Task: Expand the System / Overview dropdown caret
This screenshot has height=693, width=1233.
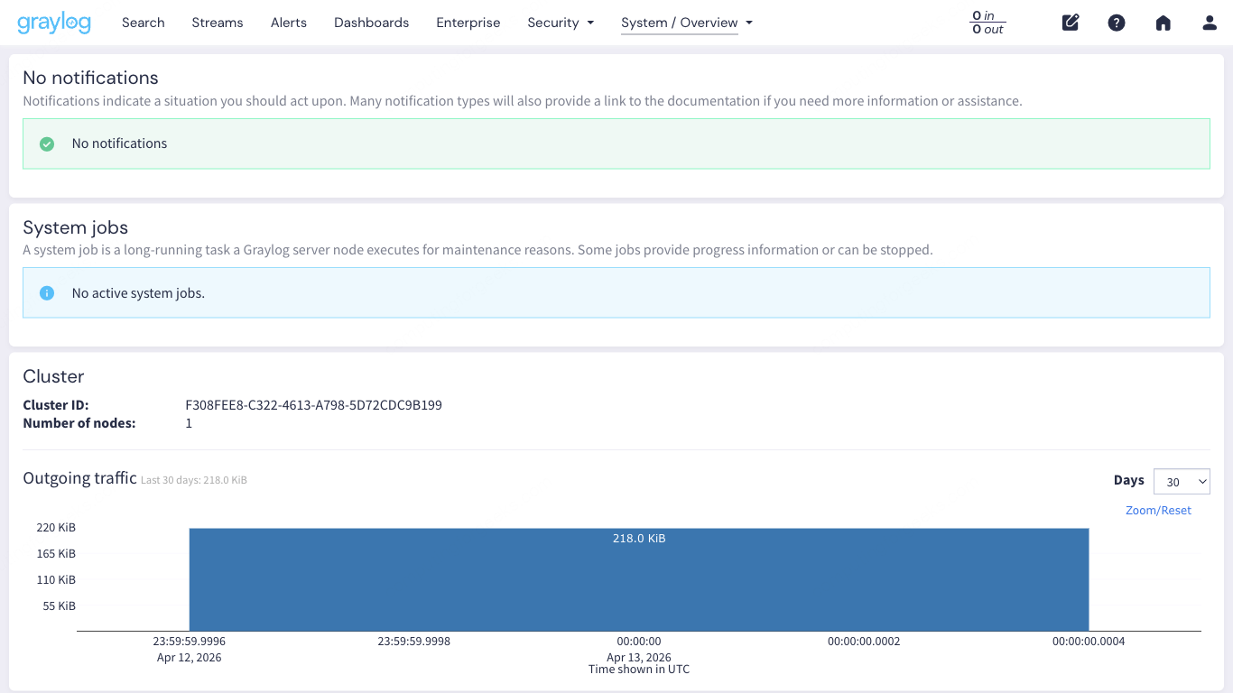Action: (x=749, y=23)
